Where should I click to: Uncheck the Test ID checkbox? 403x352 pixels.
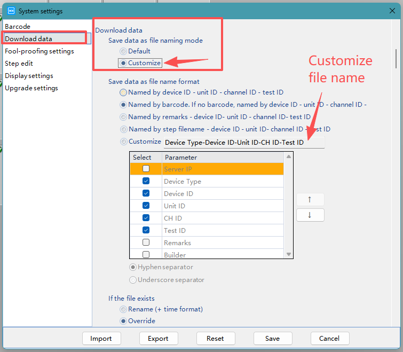(146, 230)
